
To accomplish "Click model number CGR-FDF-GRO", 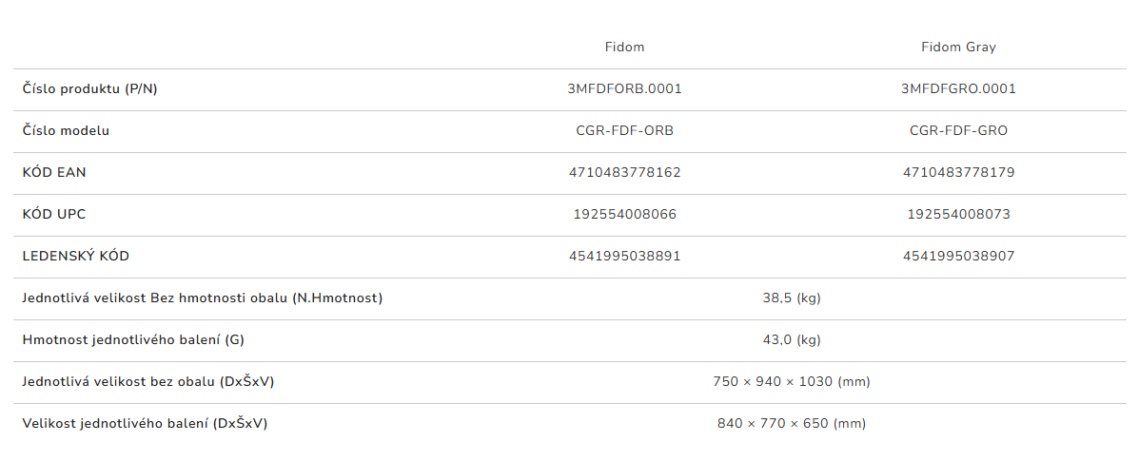I will [x=958, y=131].
